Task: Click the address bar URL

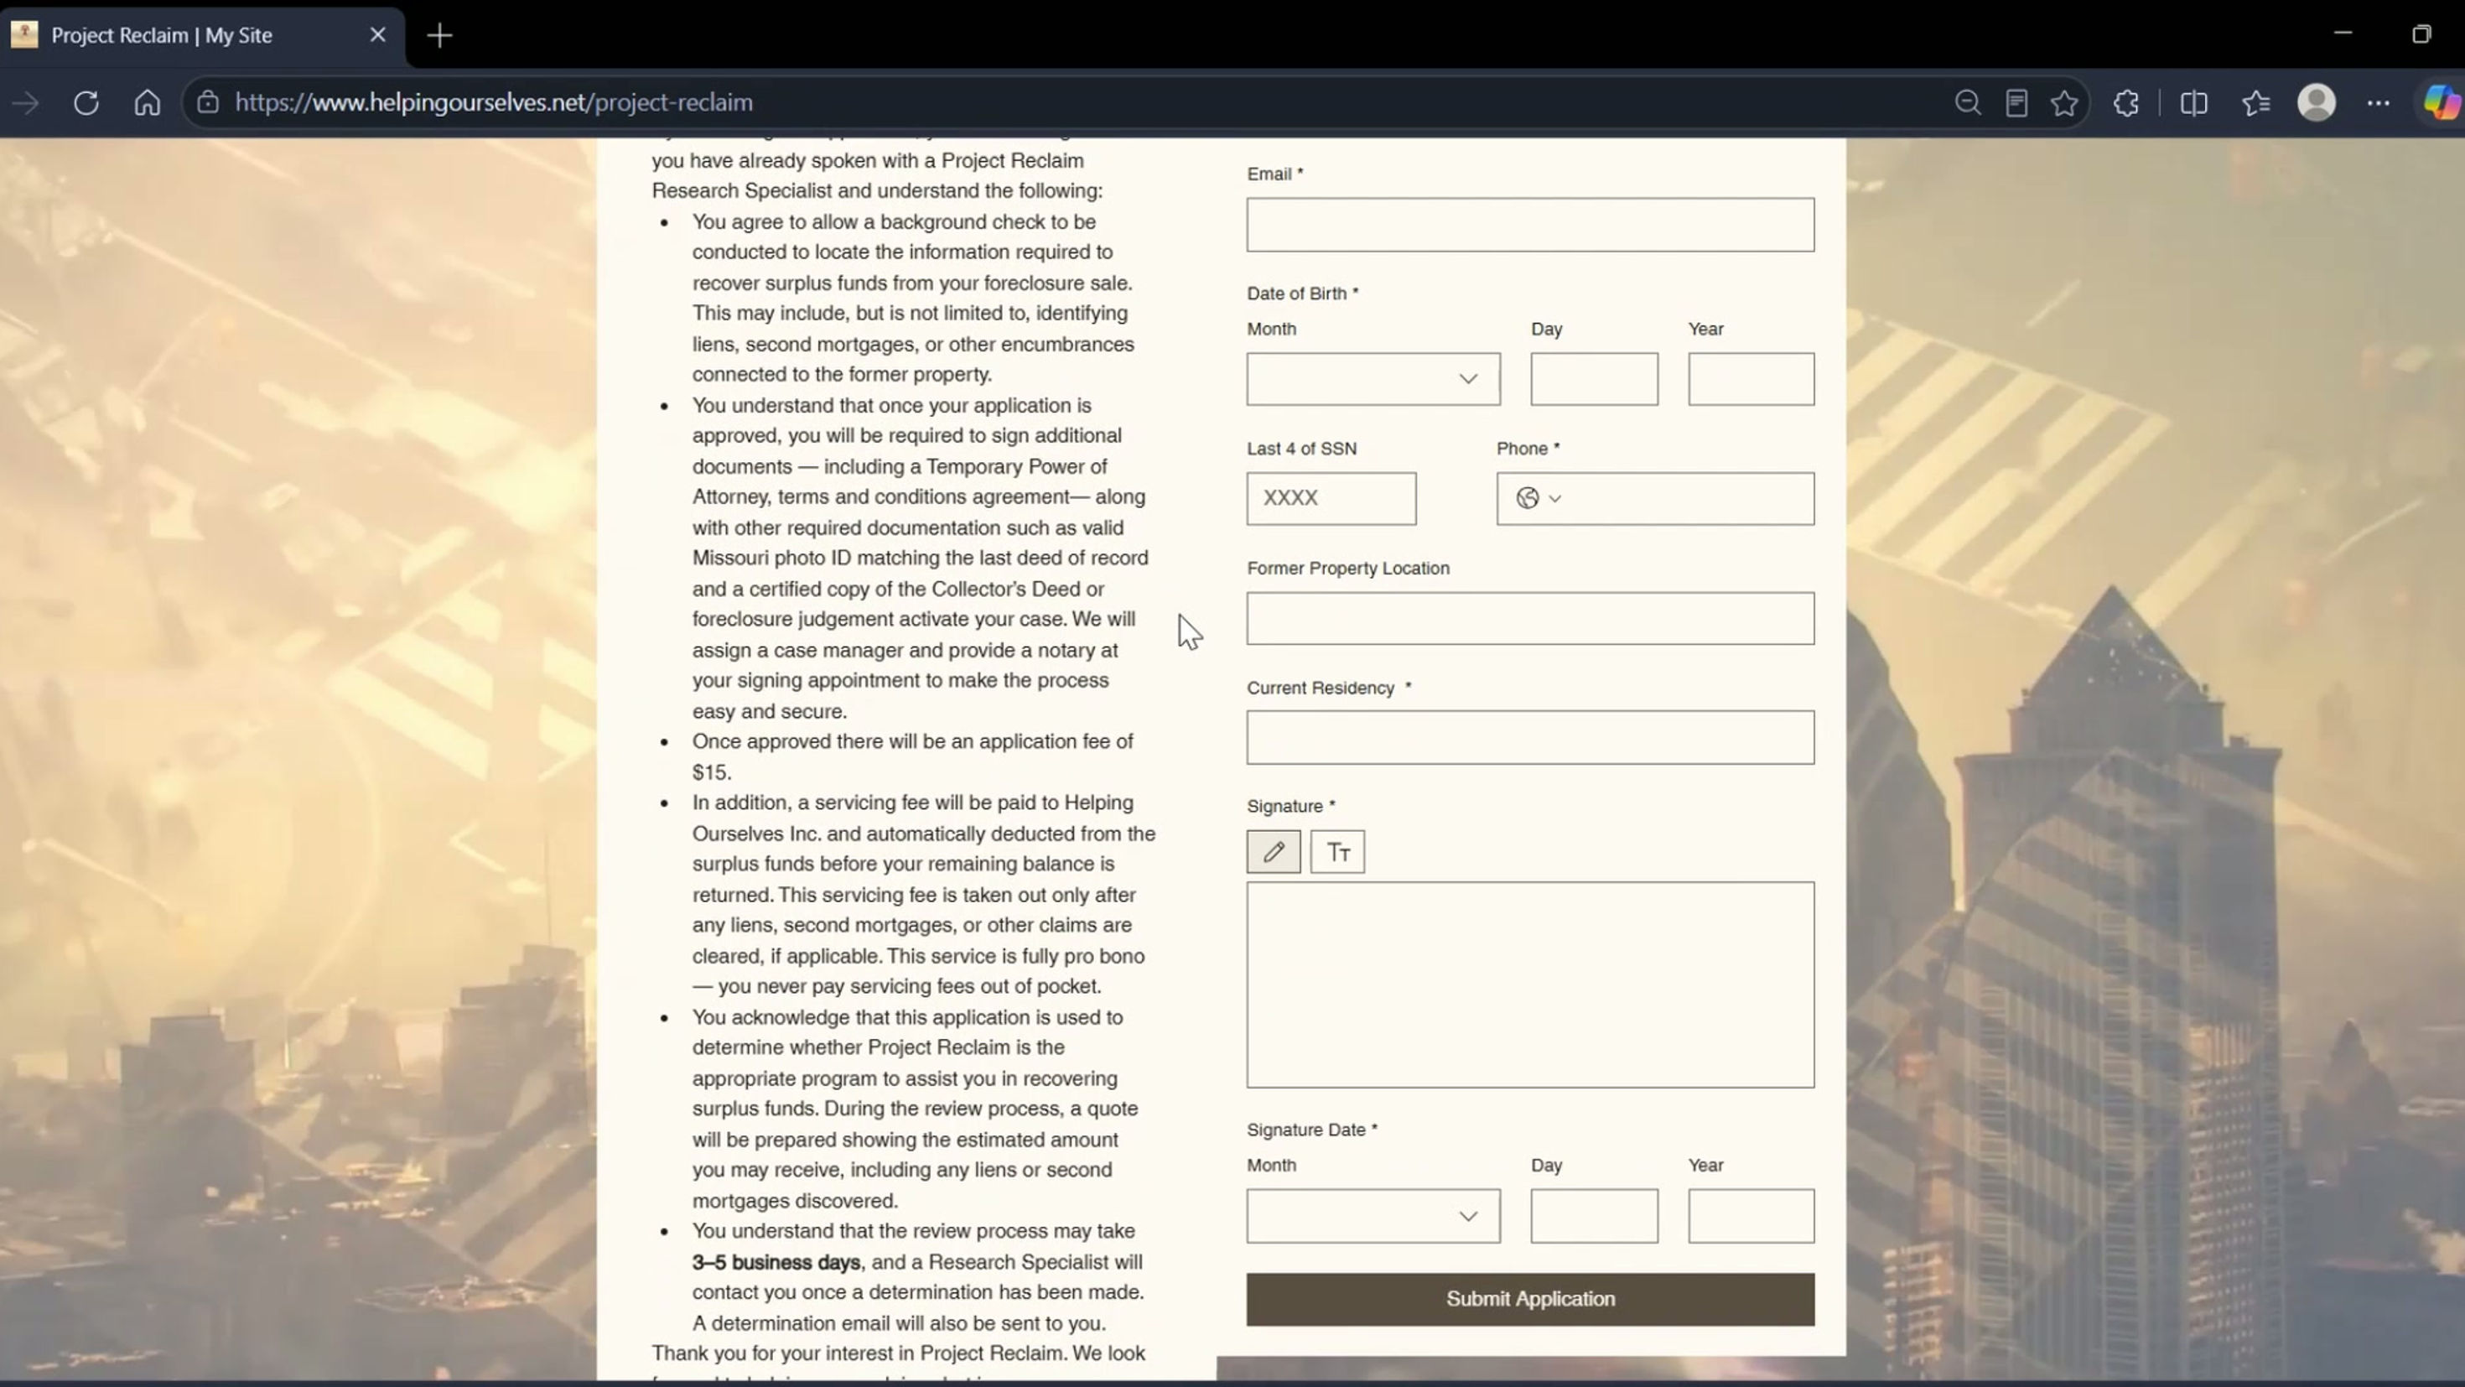Action: (494, 102)
